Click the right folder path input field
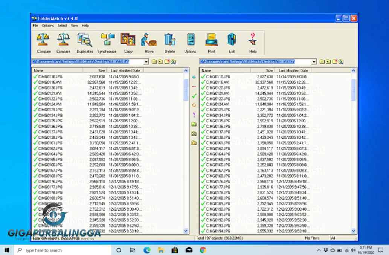This screenshot has height=255, width=389. coord(255,61)
